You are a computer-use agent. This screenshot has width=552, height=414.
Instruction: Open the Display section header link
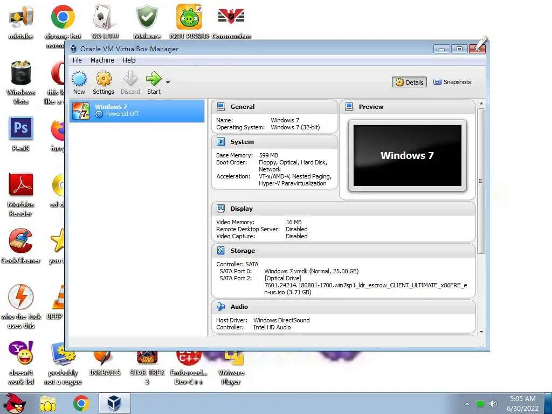point(241,209)
